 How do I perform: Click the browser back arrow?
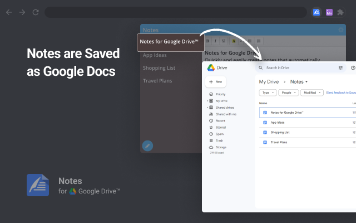click(9, 12)
